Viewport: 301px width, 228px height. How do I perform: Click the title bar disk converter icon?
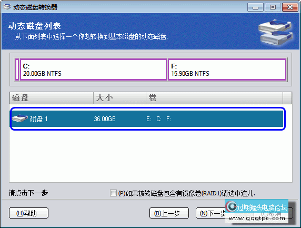pos(6,7)
